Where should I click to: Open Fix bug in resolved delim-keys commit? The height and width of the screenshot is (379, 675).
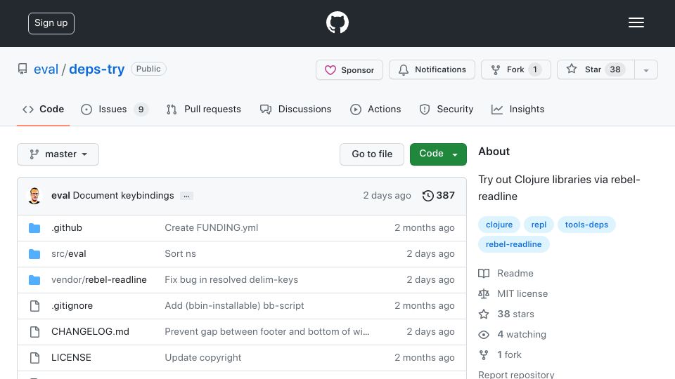(231, 280)
